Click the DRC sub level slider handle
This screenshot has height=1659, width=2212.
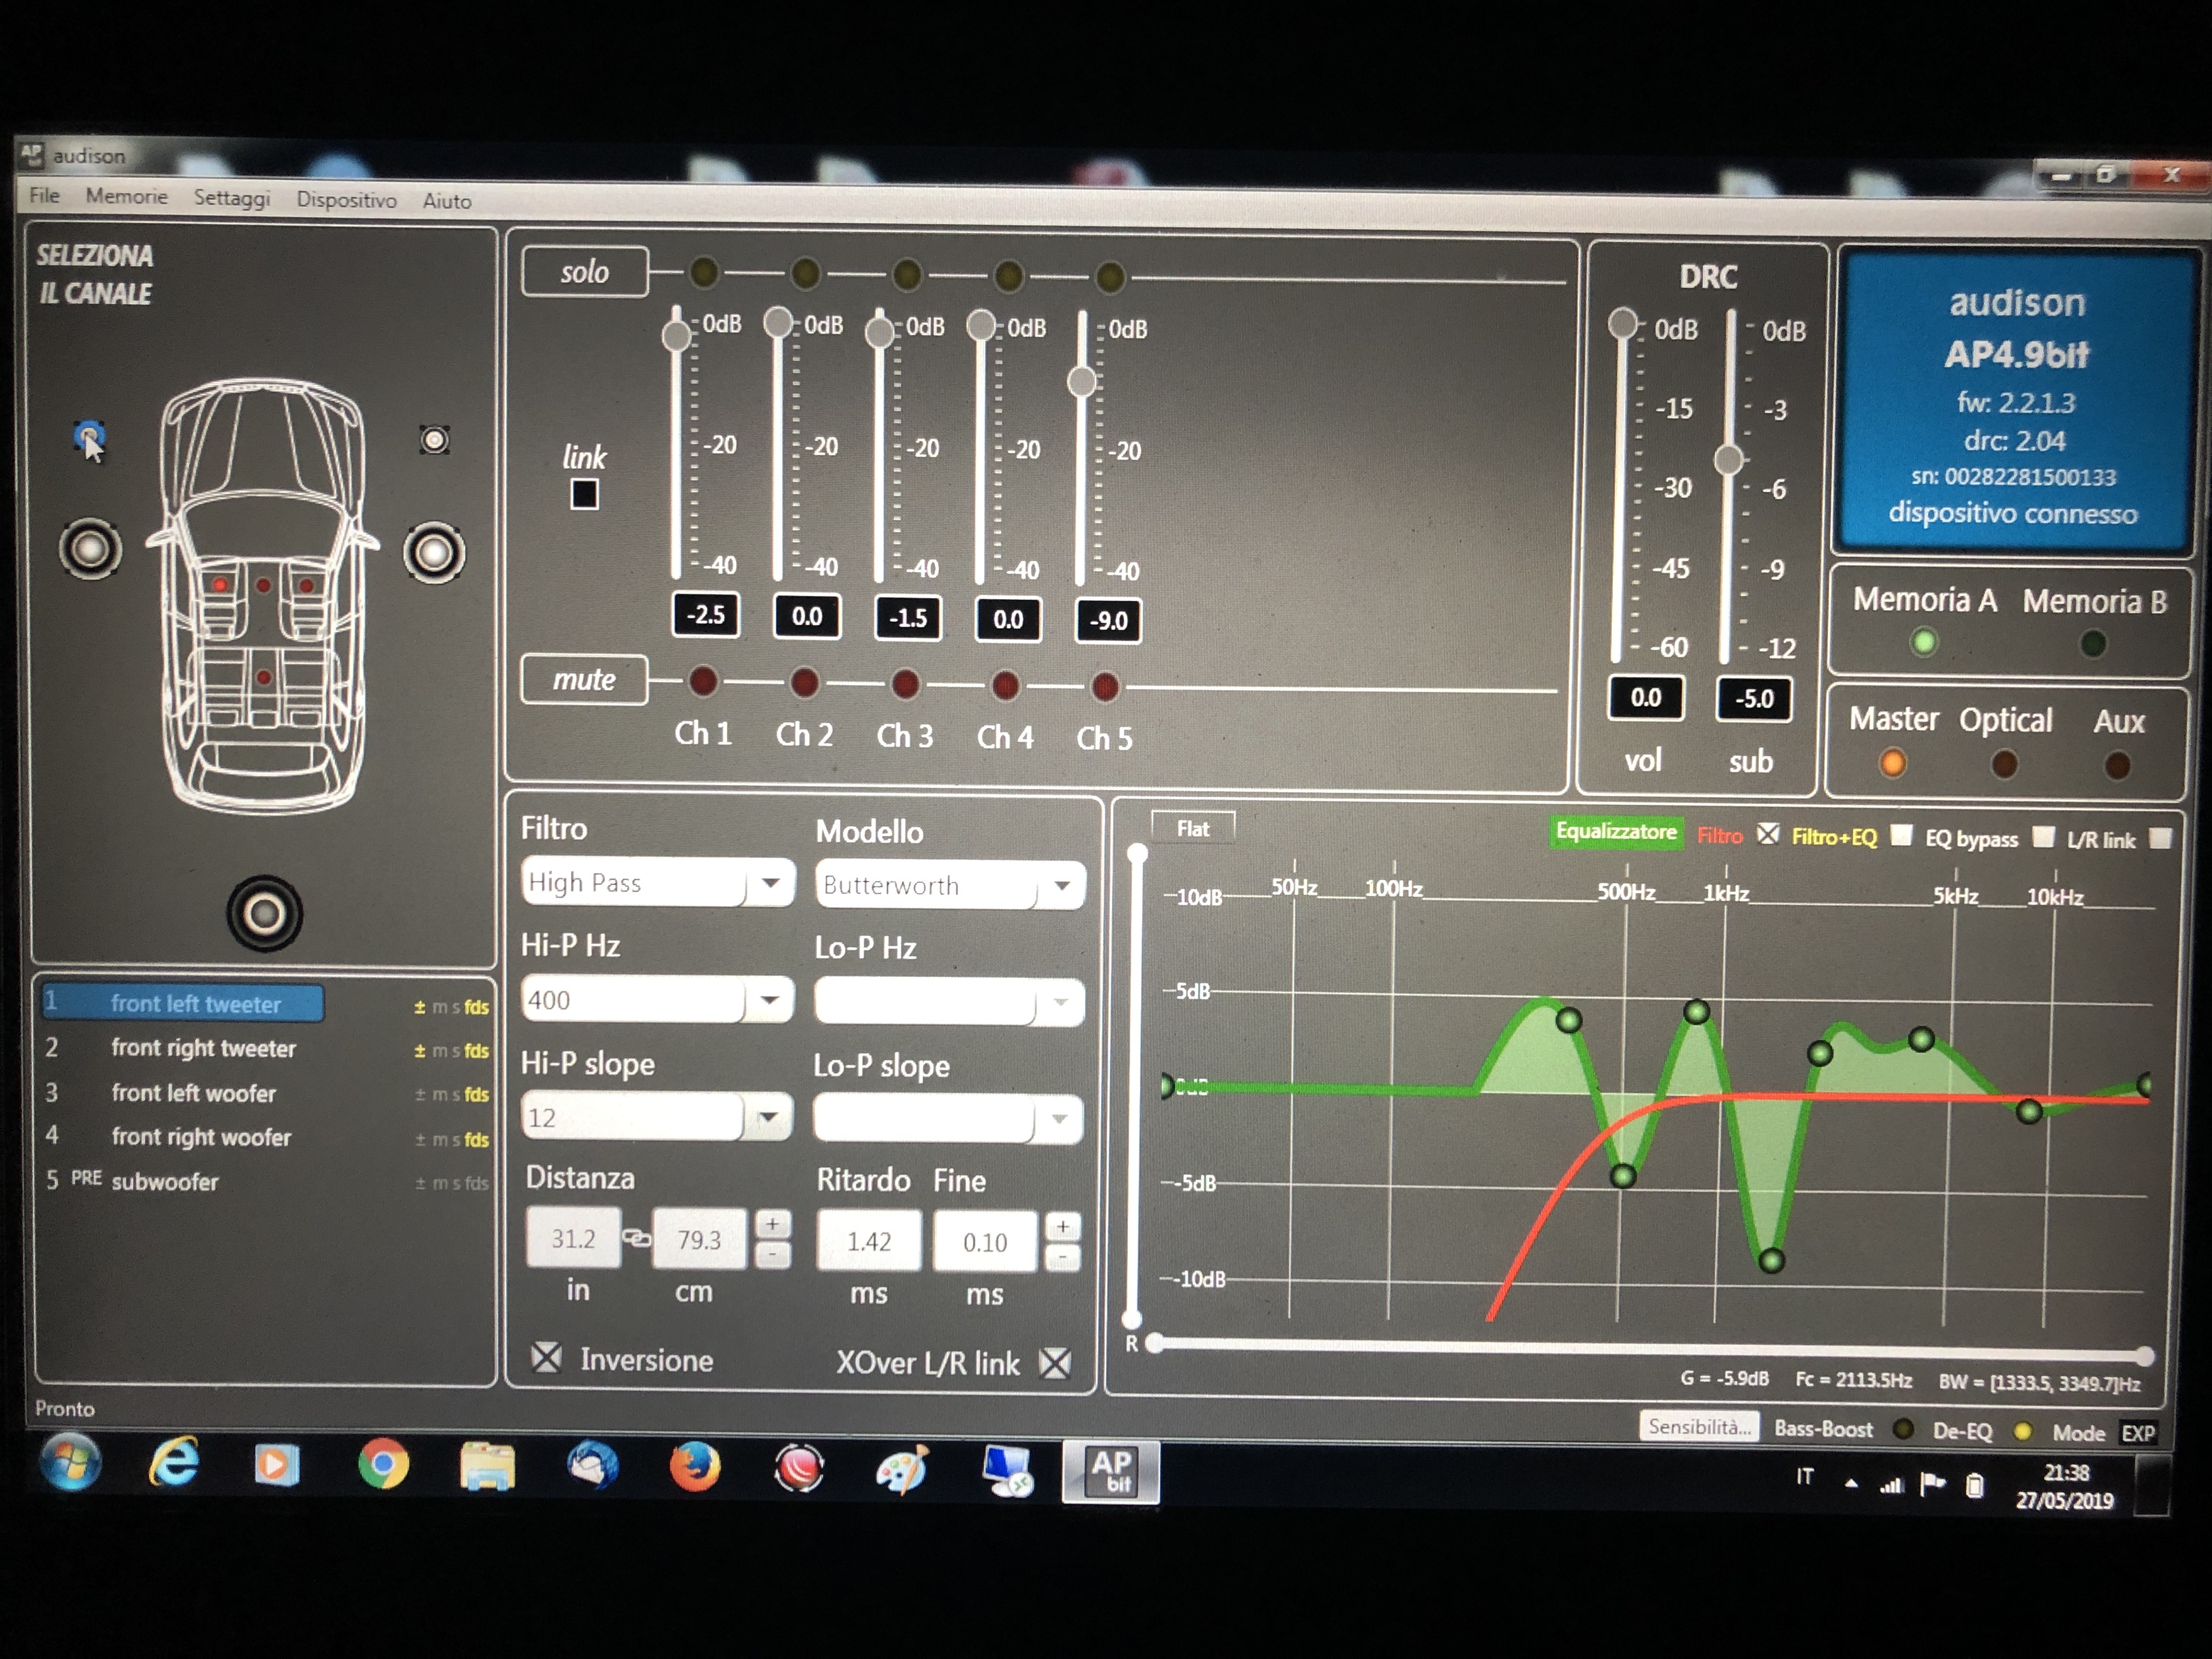tap(1728, 459)
